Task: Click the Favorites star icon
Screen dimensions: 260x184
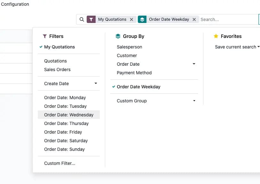Action: tap(216, 36)
